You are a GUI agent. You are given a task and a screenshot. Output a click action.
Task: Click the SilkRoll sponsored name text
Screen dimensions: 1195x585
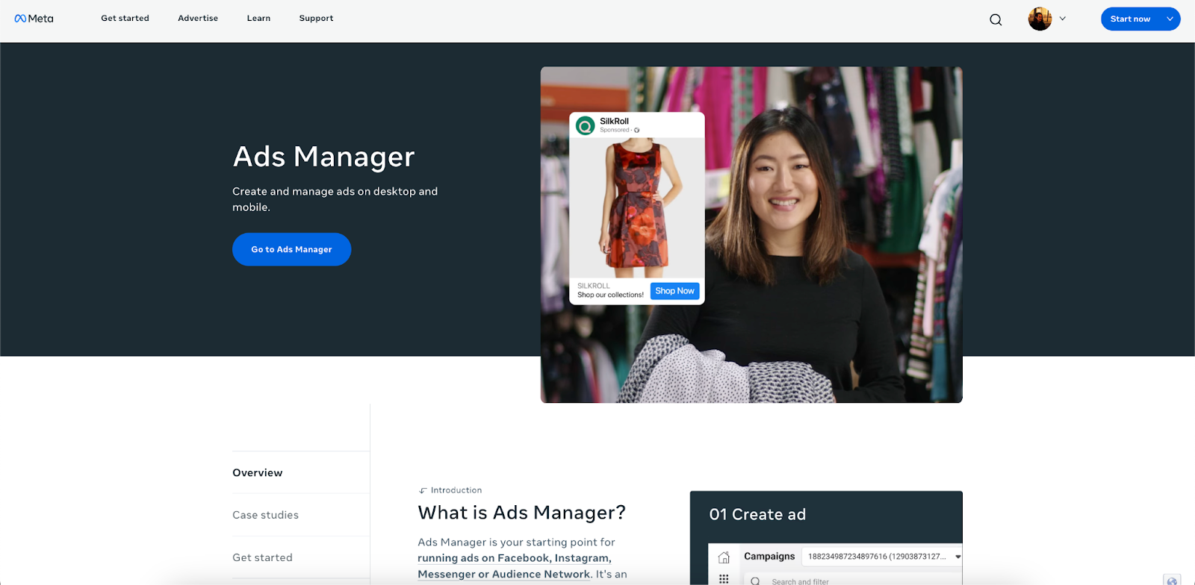click(614, 121)
